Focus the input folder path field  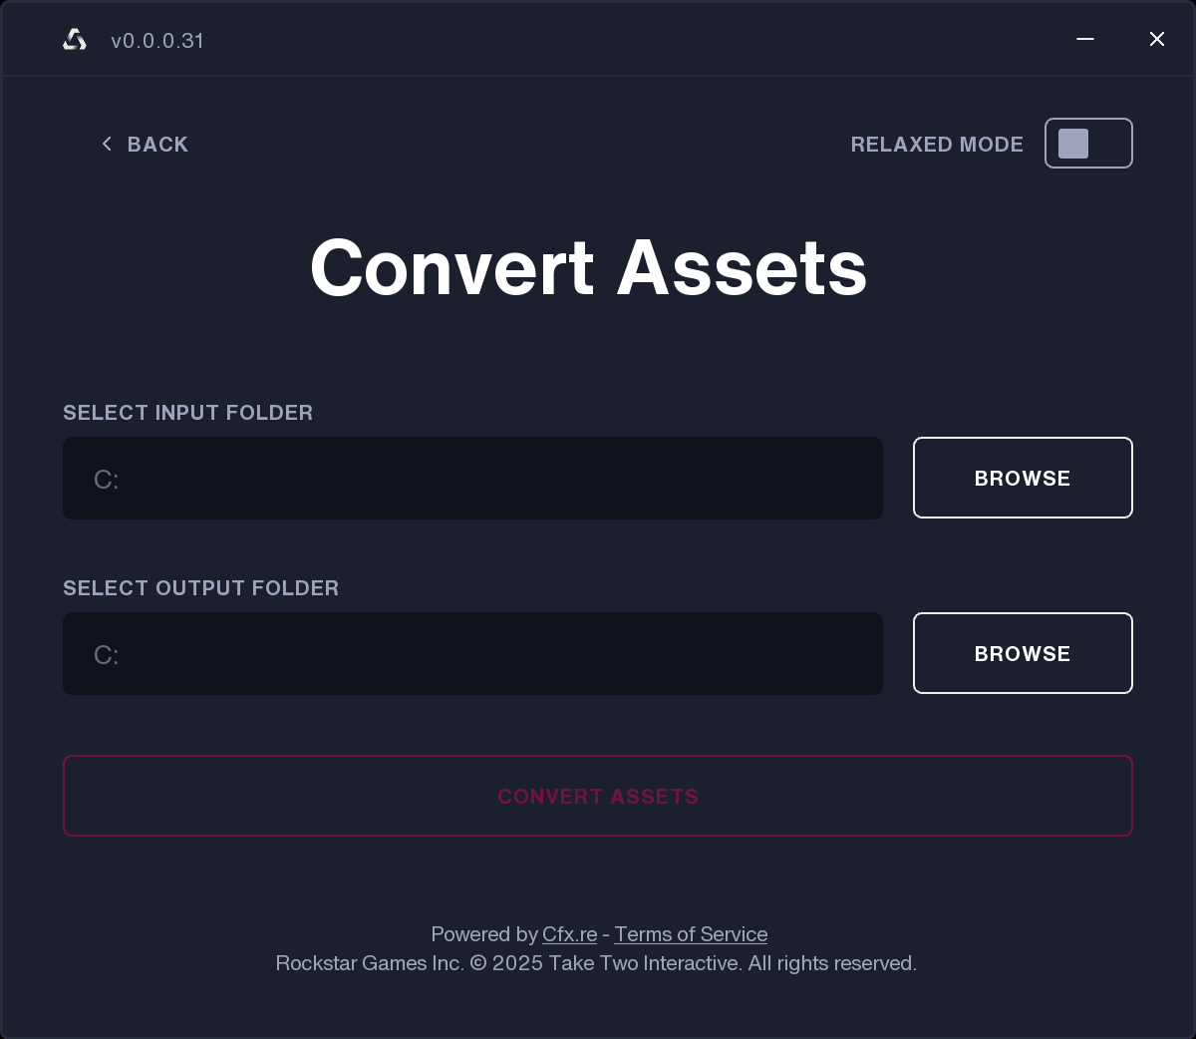472,478
